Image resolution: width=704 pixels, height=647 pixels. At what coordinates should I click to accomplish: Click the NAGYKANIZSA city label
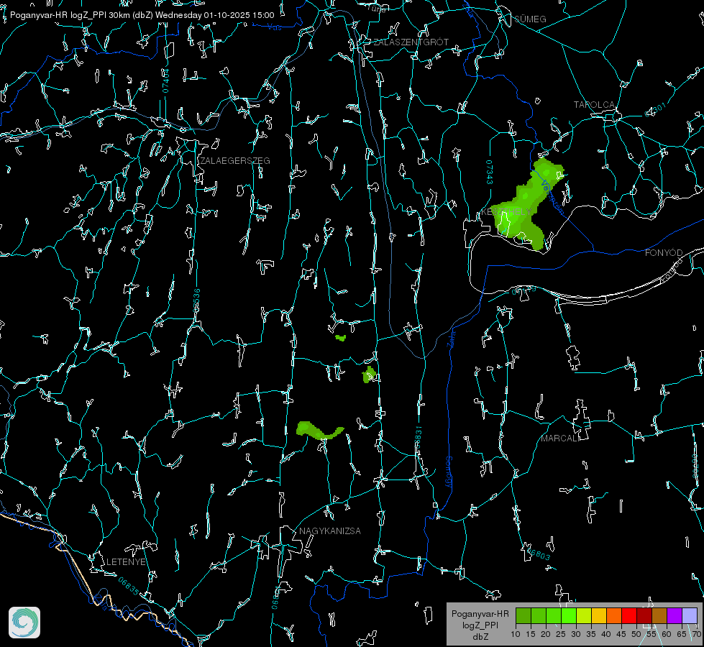[x=330, y=531]
